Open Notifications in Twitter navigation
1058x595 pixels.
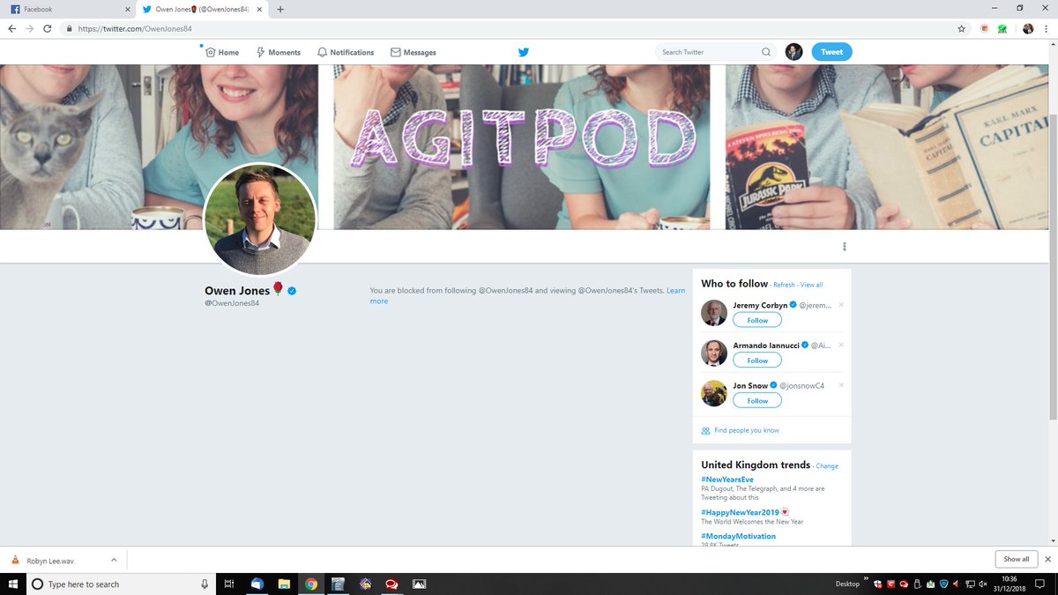point(346,52)
